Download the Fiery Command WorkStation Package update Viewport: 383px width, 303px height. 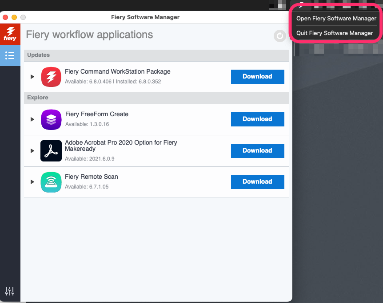pyautogui.click(x=257, y=77)
